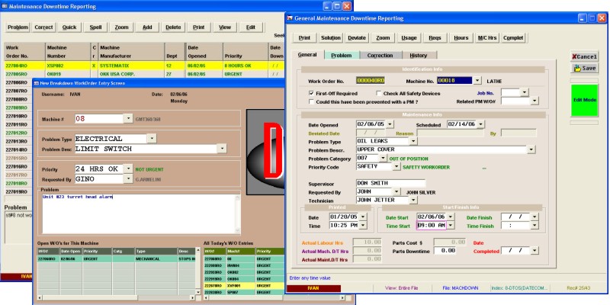Click the green Edit Mode indicator
Screen dimensions: 610x305
click(x=584, y=101)
